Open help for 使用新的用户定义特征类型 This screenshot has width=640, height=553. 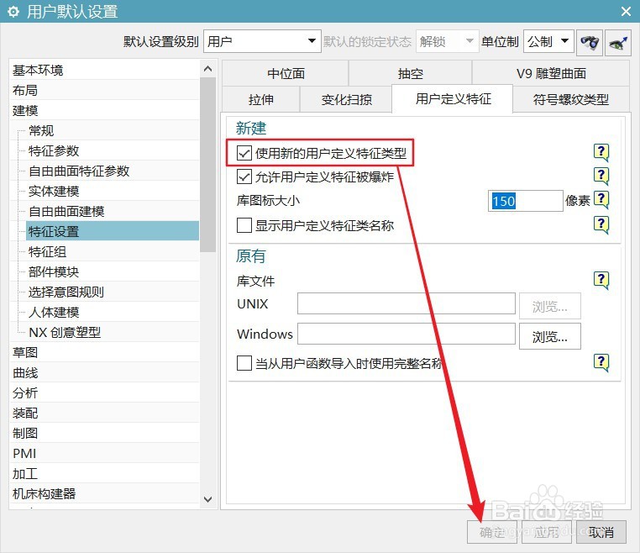click(x=601, y=153)
